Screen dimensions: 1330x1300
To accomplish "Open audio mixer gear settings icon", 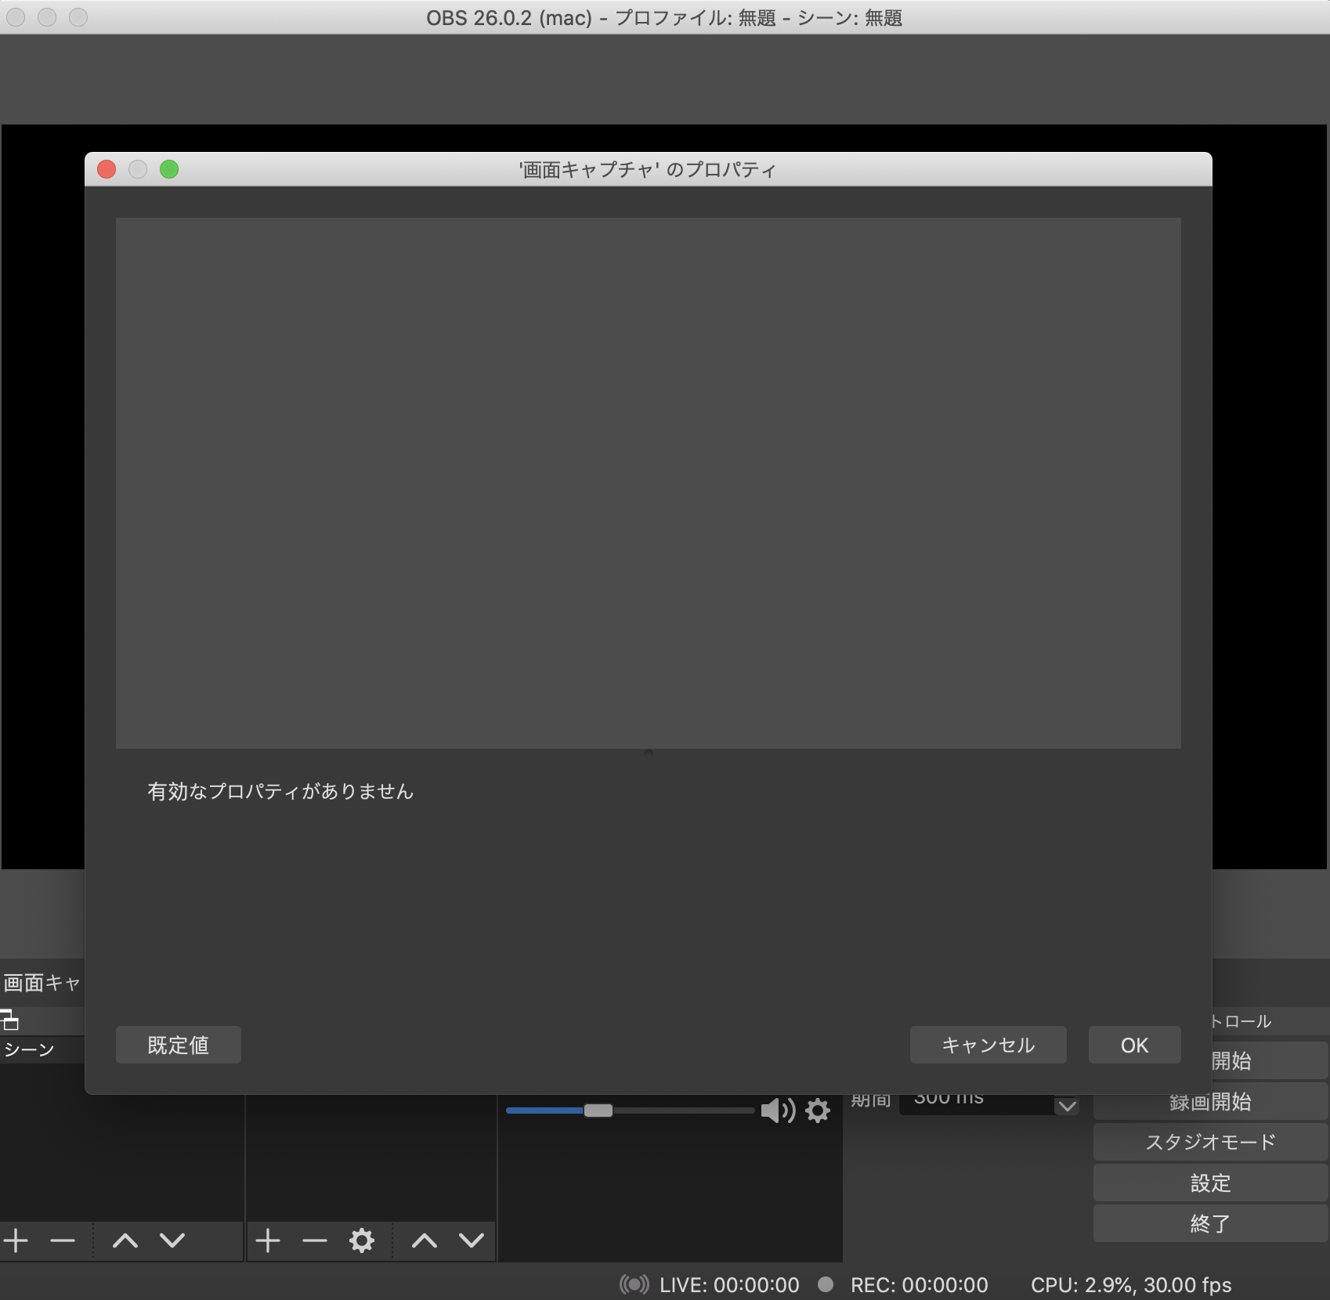I will (818, 1110).
